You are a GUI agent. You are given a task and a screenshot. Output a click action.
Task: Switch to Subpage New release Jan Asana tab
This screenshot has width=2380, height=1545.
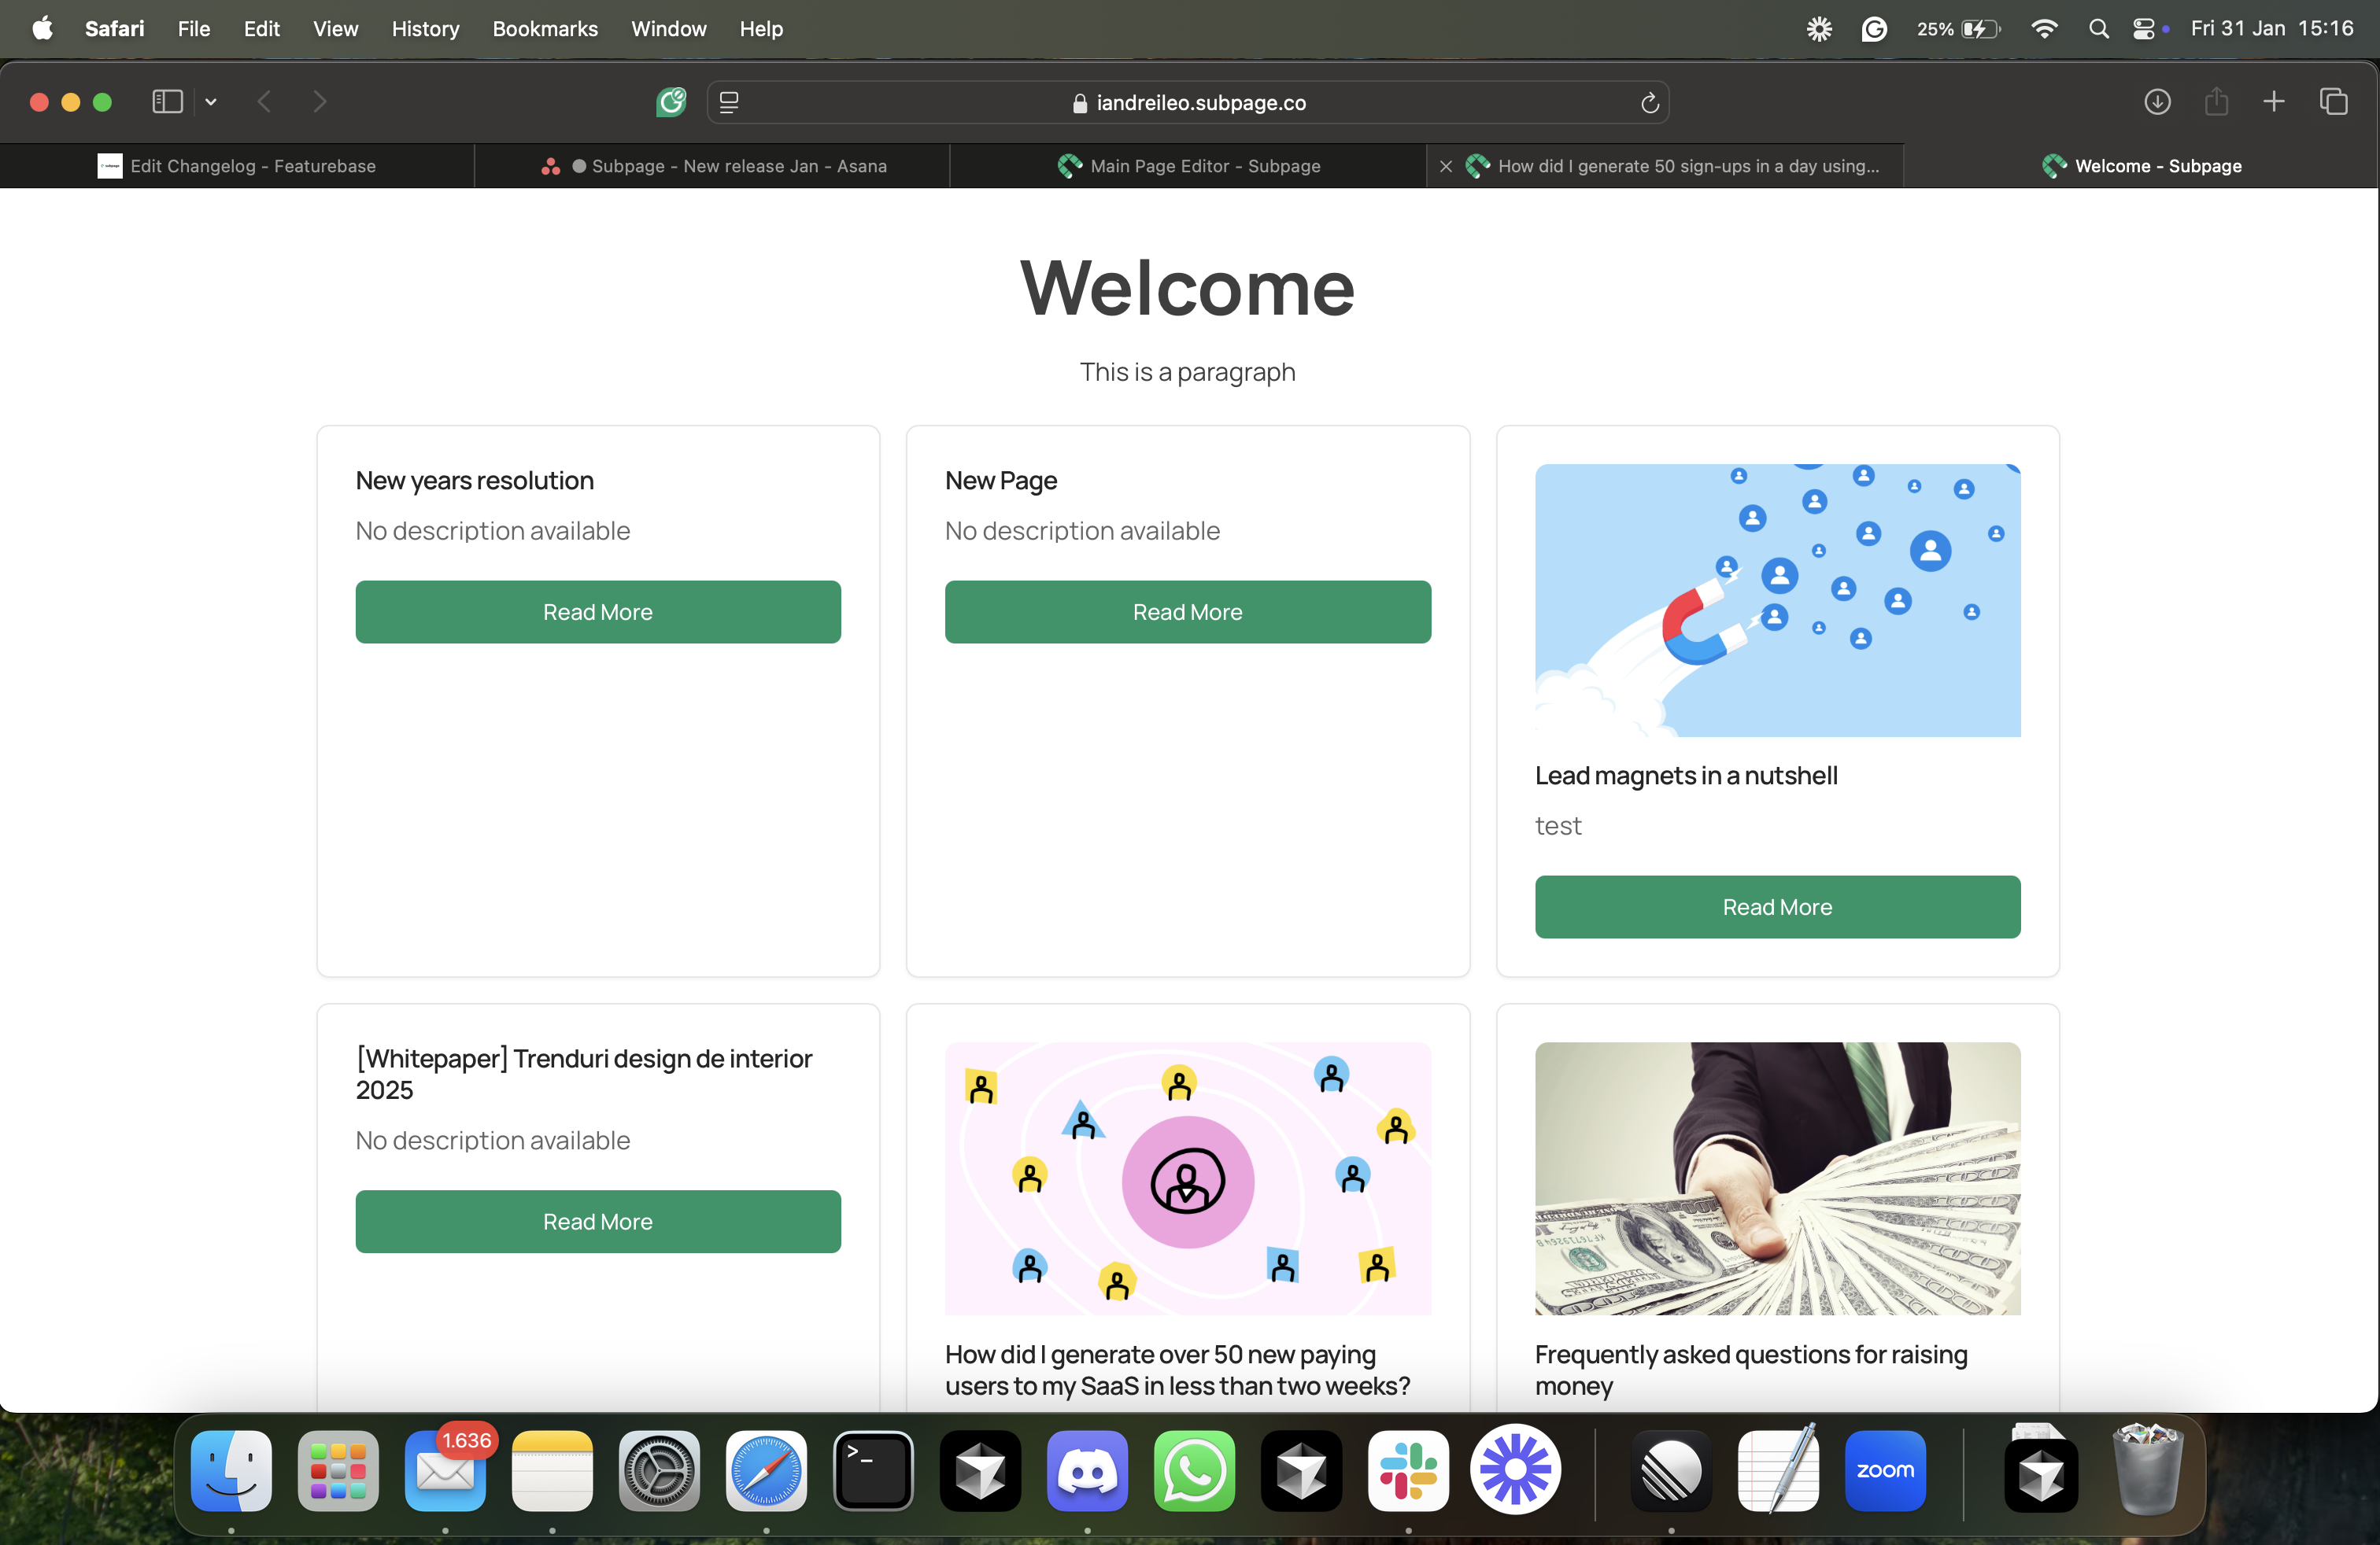tap(712, 166)
